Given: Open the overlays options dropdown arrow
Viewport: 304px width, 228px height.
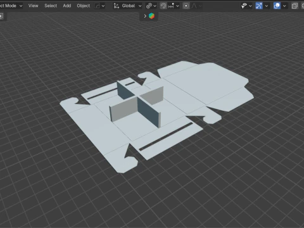Looking at the screenshot, I should pyautogui.click(x=284, y=6).
